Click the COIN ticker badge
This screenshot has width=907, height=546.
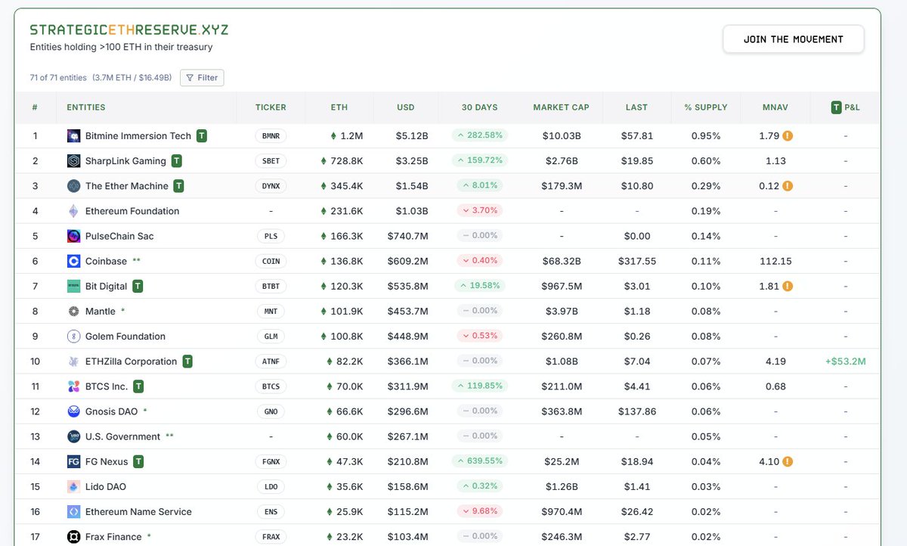tap(271, 261)
